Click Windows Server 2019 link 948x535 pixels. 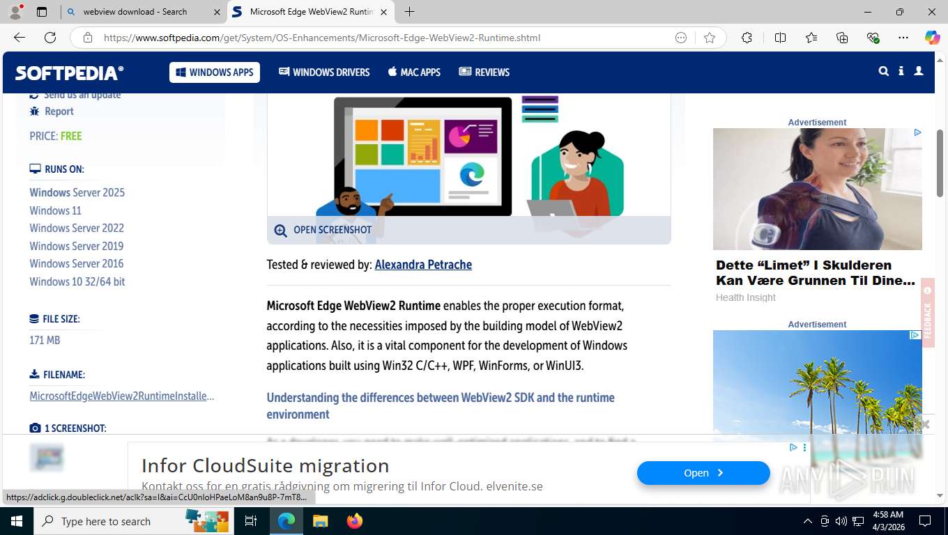tap(77, 246)
